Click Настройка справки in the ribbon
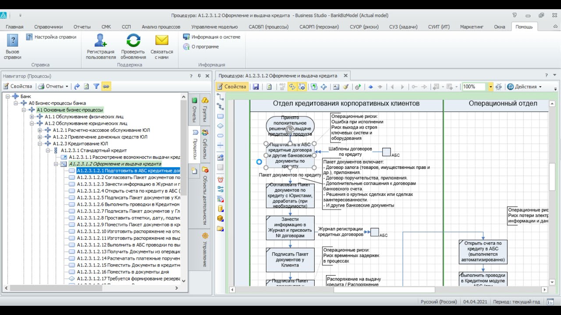Viewport: 561px width, 315px height. point(51,37)
